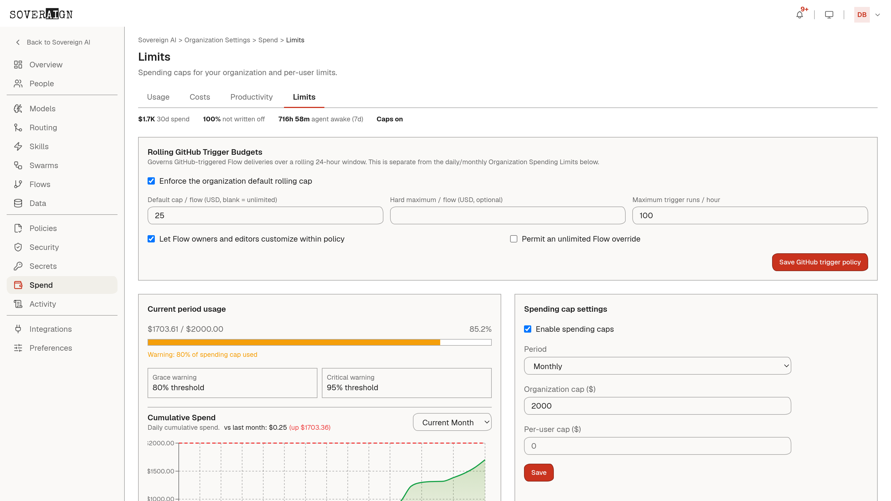Screen dimensions: 891x501
Task: Toggle Enforce organization default rolling cap
Action: pyautogui.click(x=151, y=181)
